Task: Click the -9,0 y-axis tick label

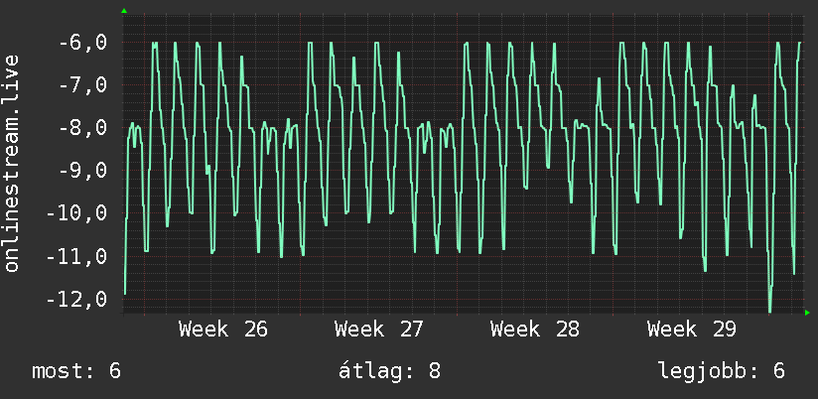Action: pyautogui.click(x=83, y=171)
